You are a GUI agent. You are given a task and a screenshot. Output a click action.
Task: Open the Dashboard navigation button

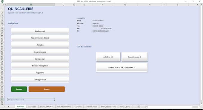40,31
